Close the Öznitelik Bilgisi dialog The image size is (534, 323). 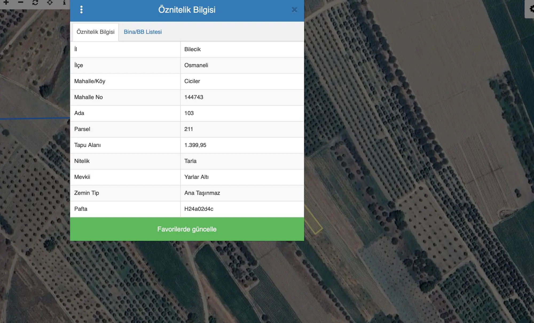pyautogui.click(x=294, y=10)
